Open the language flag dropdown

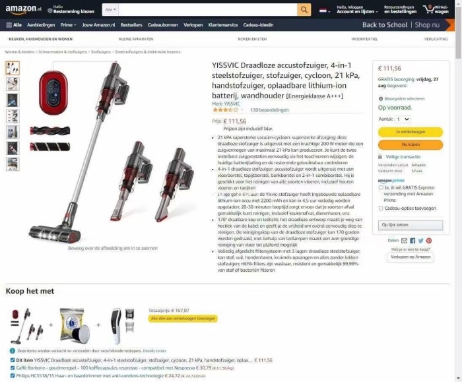(x=325, y=11)
